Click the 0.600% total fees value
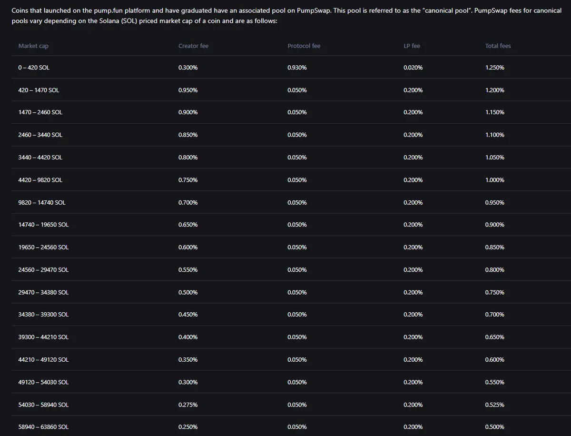This screenshot has width=571, height=436. [495, 359]
